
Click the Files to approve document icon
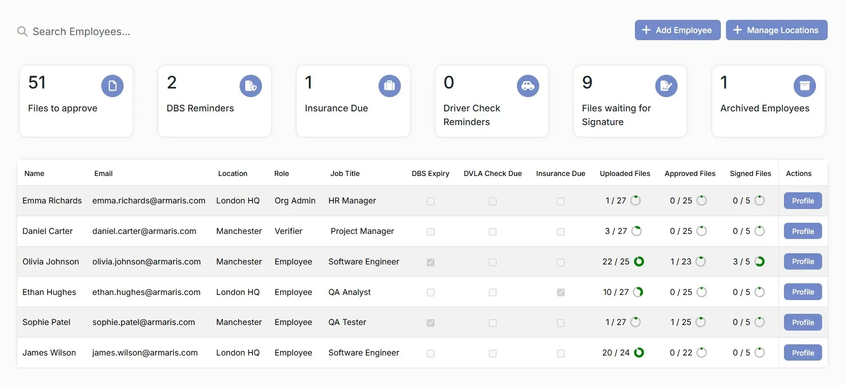pos(112,86)
